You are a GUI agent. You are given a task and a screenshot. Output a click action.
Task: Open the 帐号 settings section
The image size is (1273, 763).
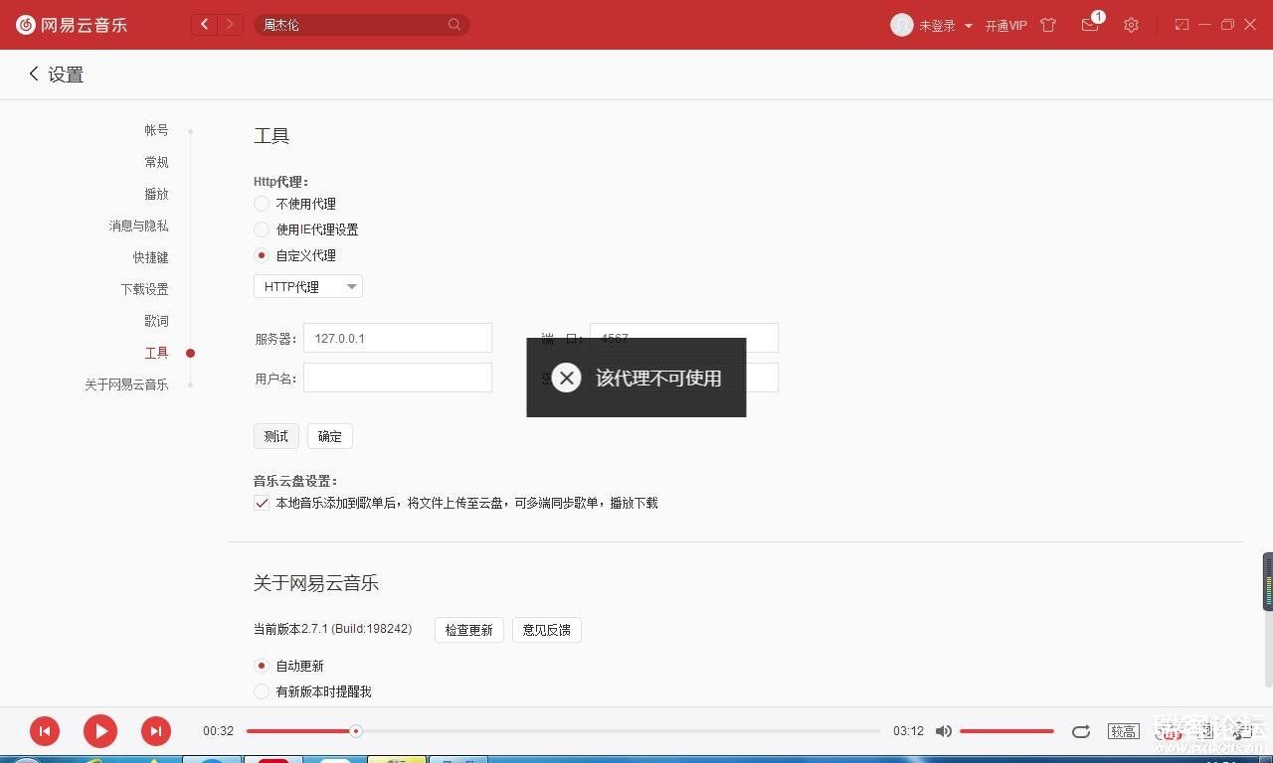click(156, 130)
